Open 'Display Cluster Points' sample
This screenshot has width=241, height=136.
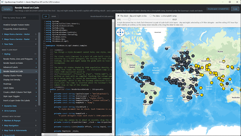(x=19, y=76)
